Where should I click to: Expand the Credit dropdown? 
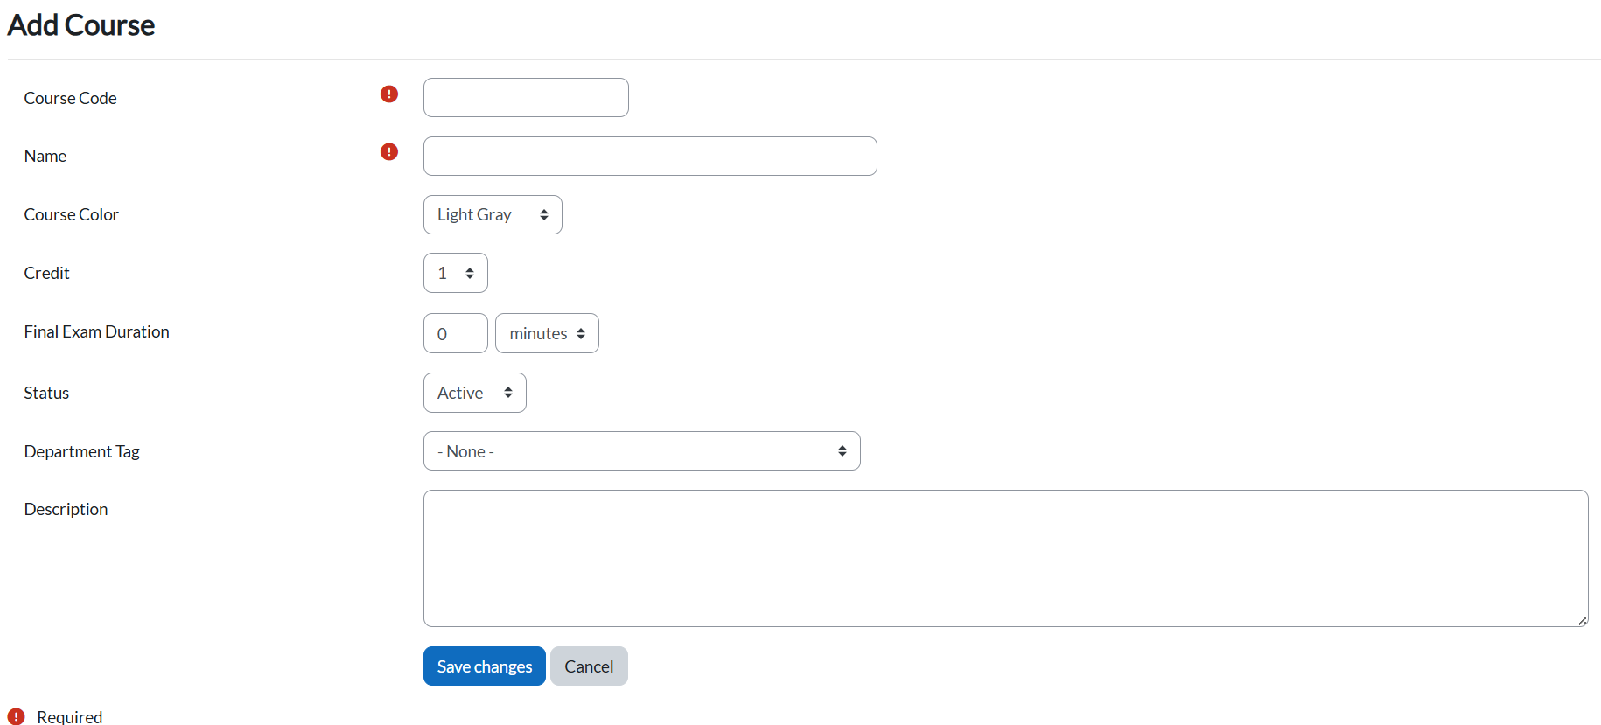[455, 274]
